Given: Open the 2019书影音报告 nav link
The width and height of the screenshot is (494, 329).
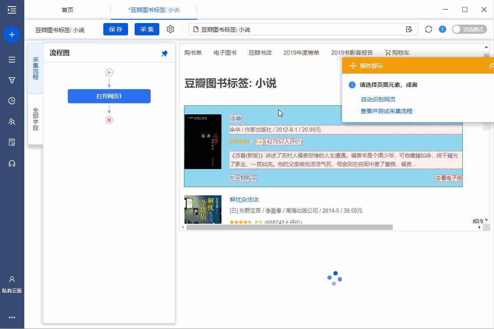Looking at the screenshot, I should (x=352, y=53).
